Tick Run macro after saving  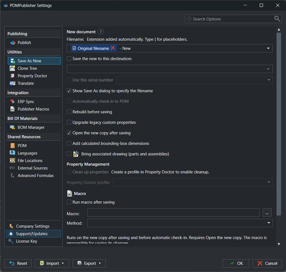tap(69, 202)
